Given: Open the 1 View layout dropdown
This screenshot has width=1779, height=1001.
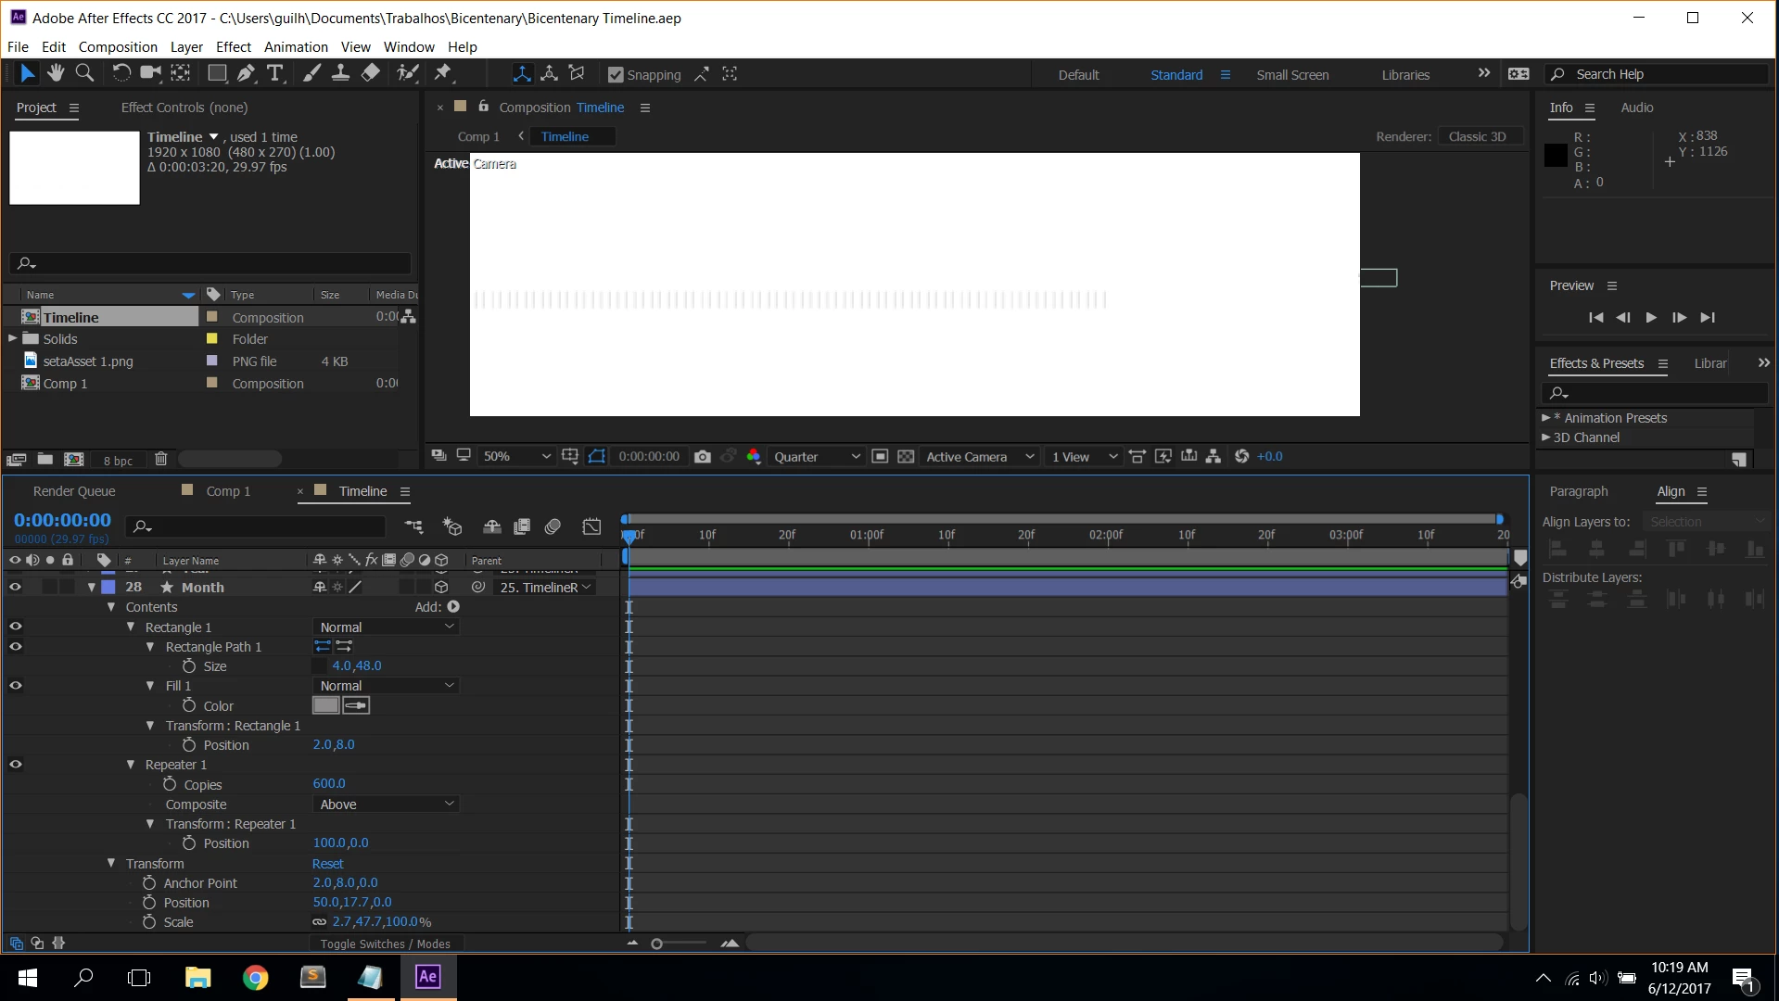Looking at the screenshot, I should point(1084,456).
